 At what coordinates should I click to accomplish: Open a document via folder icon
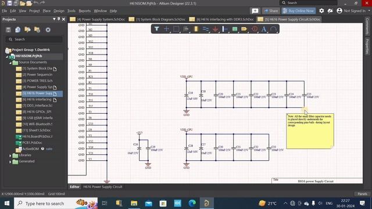pos(23,3)
